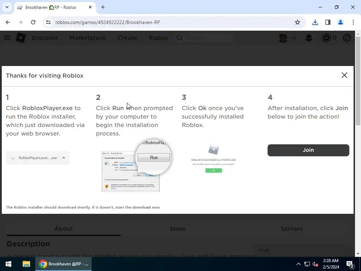The height and width of the screenshot is (271, 361).
Task: Open the Chat panel header
Action: [302, 250]
